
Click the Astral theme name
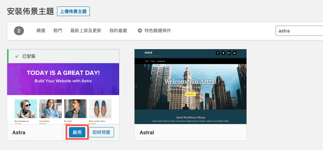[147, 132]
